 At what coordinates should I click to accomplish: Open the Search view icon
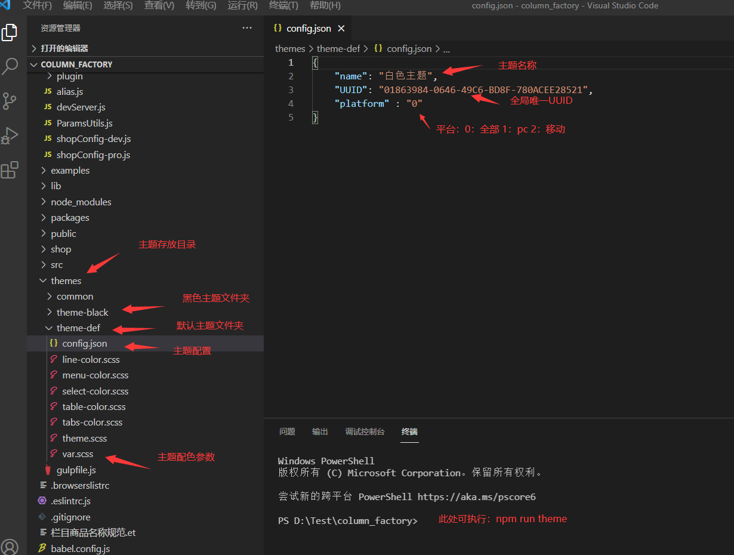(10, 66)
